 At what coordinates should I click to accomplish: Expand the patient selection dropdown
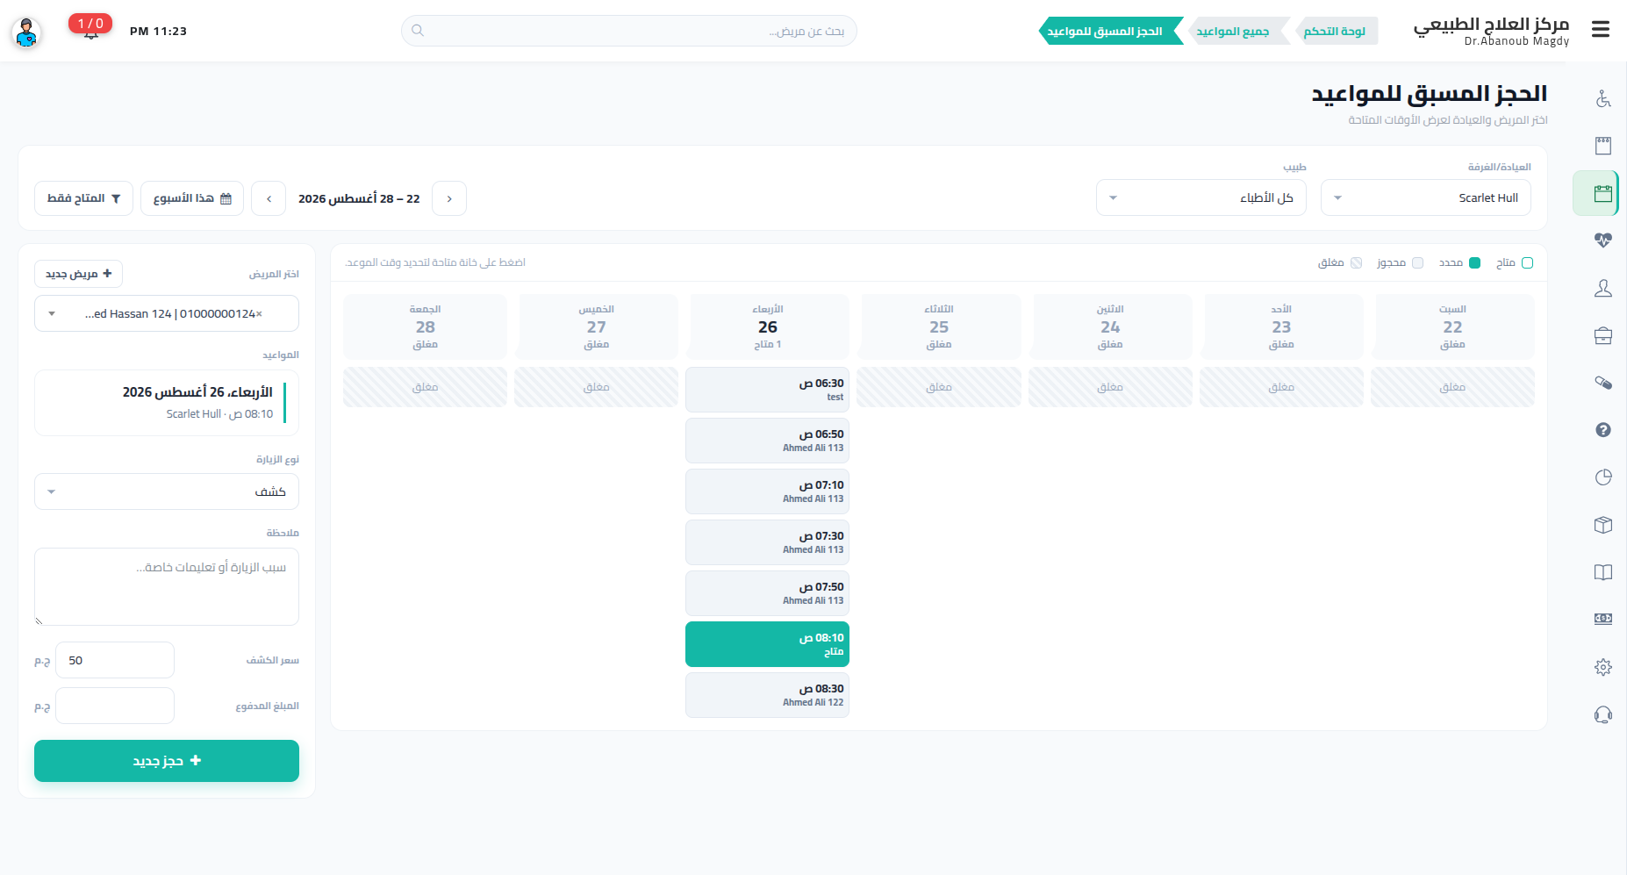(166, 313)
